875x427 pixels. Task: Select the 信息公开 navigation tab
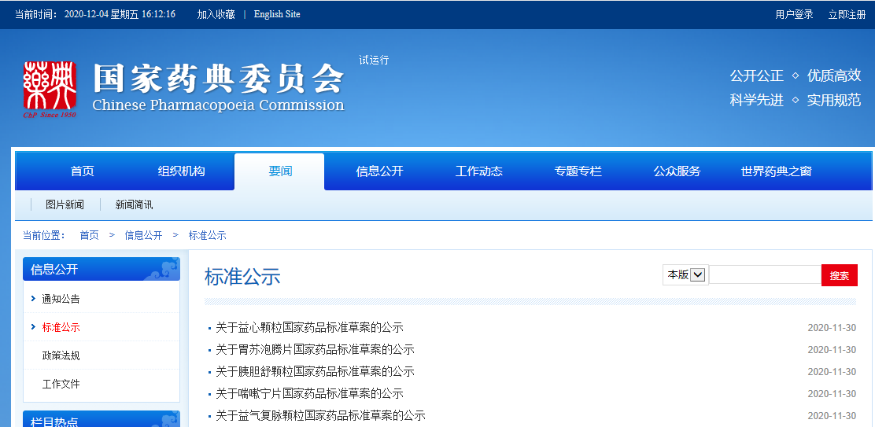point(379,171)
